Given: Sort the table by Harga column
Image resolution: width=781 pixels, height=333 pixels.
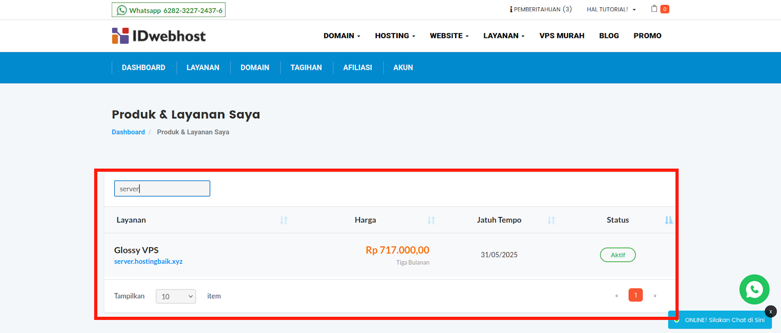Looking at the screenshot, I should click(431, 220).
